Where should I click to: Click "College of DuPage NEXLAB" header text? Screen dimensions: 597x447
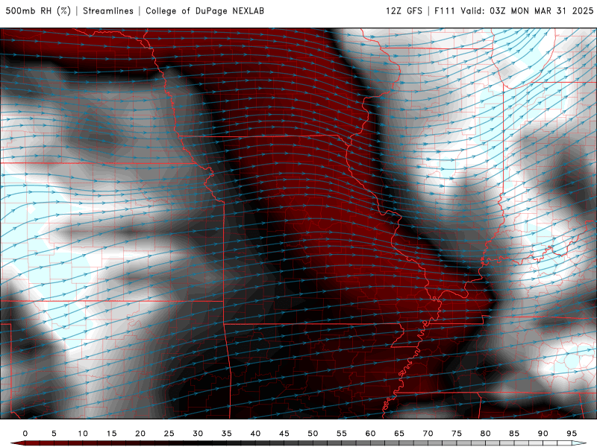coord(204,11)
